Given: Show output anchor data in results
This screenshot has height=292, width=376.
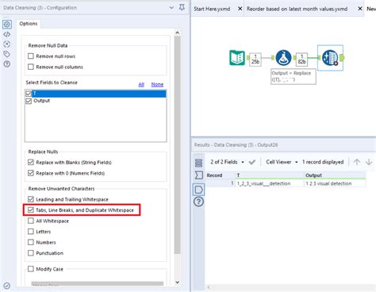Looking at the screenshot, I should (198, 190).
